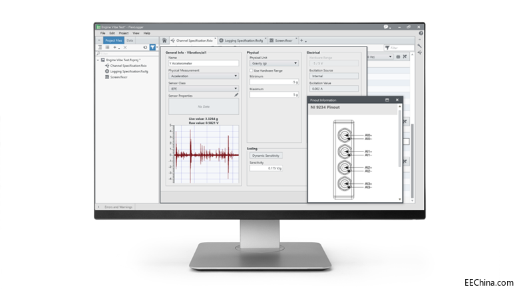Click the Sensitivity field showing 0.175 V/g
This screenshot has height=291, width=519.
coord(265,168)
